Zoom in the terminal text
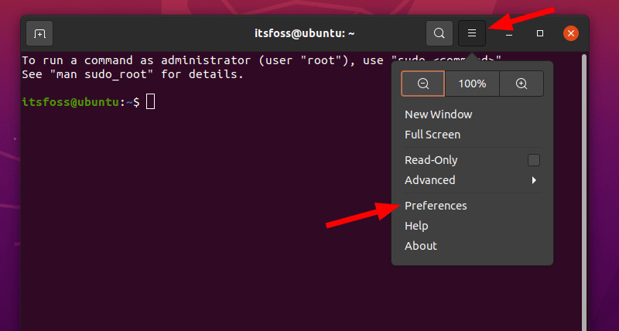The width and height of the screenshot is (619, 331). click(x=522, y=84)
